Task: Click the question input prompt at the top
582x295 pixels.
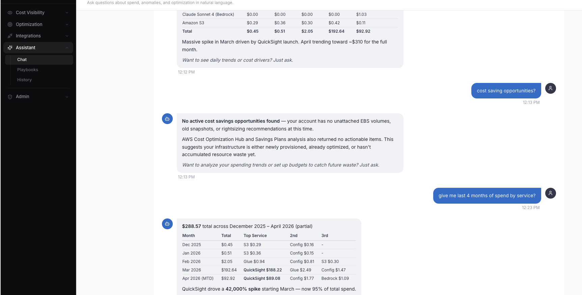Action: tap(160, 3)
